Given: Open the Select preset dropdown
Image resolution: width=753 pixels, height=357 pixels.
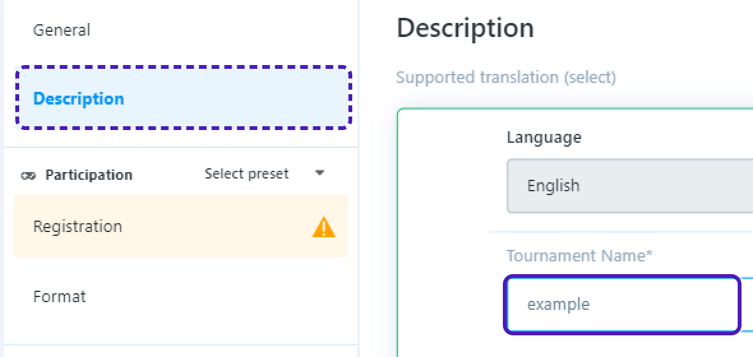Looking at the screenshot, I should pyautogui.click(x=247, y=174).
